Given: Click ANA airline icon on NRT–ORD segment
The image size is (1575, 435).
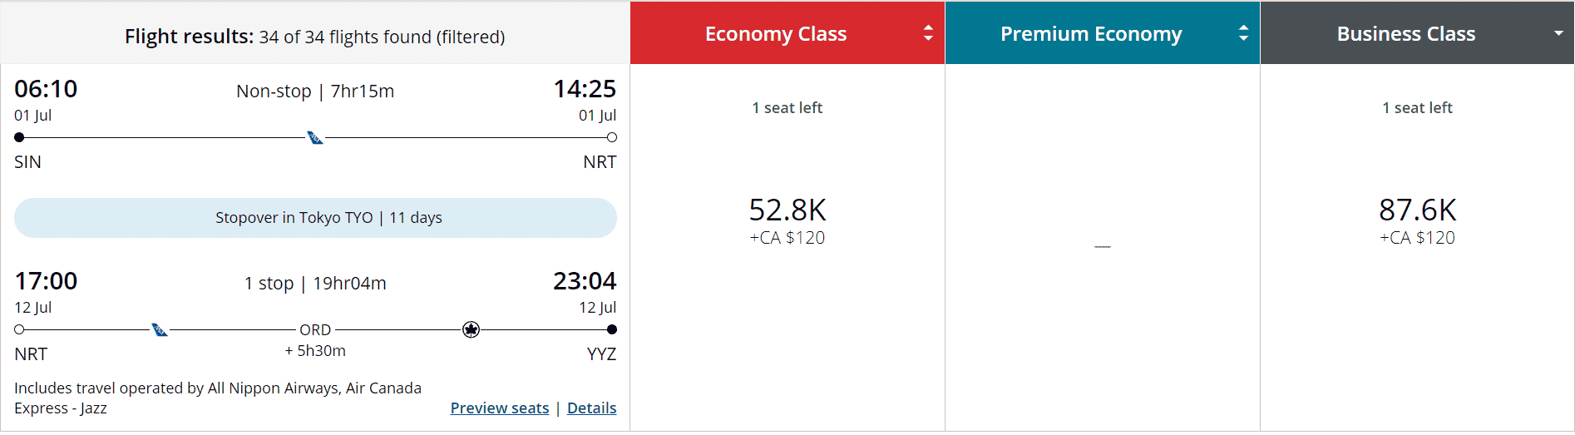Looking at the screenshot, I should tap(160, 330).
